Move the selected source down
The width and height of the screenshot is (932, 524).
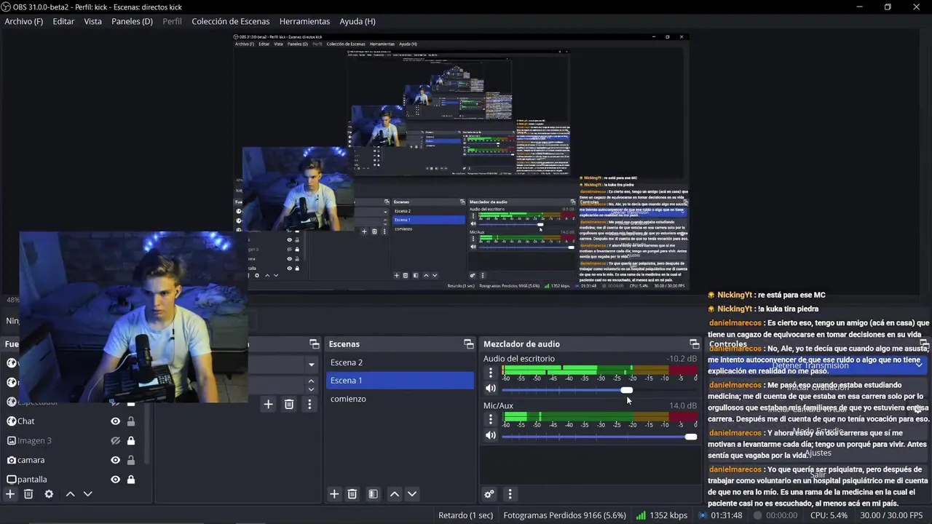pyautogui.click(x=87, y=494)
